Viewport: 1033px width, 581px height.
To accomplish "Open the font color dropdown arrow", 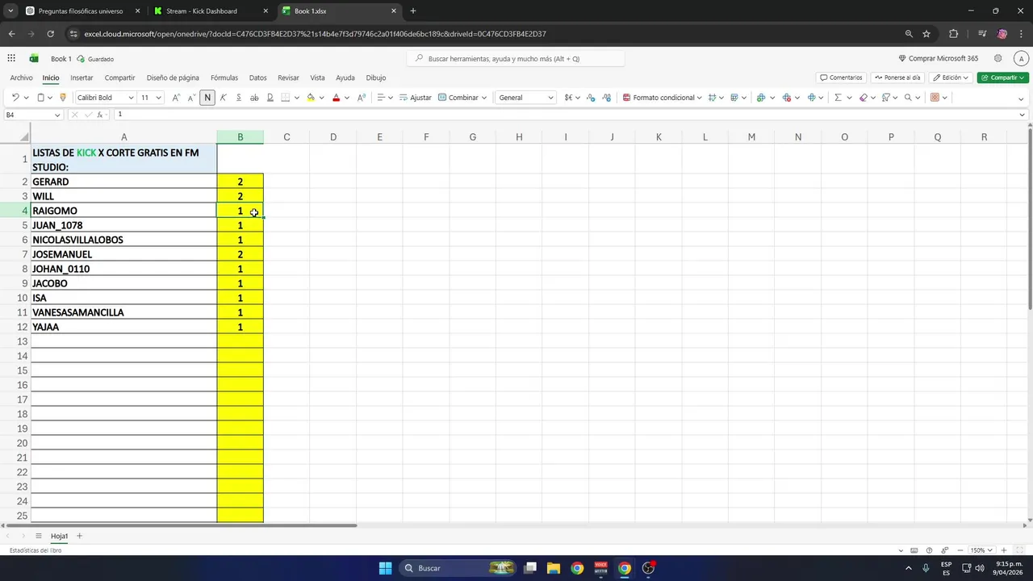I will coord(347,98).
